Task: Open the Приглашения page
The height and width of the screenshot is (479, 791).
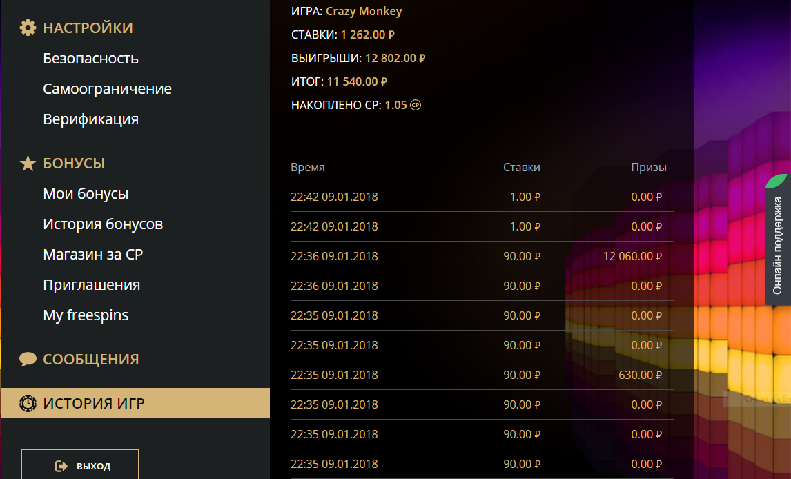Action: [91, 285]
